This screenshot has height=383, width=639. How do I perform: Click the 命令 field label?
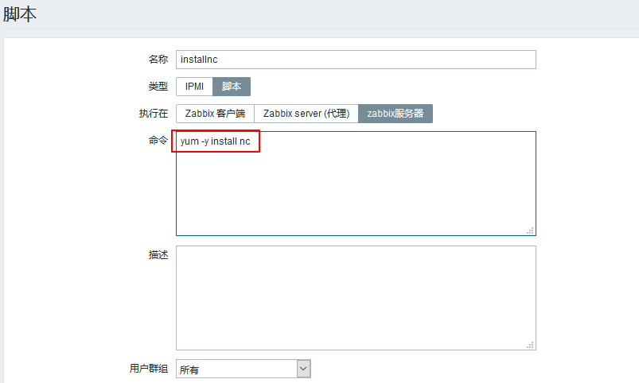tap(158, 141)
